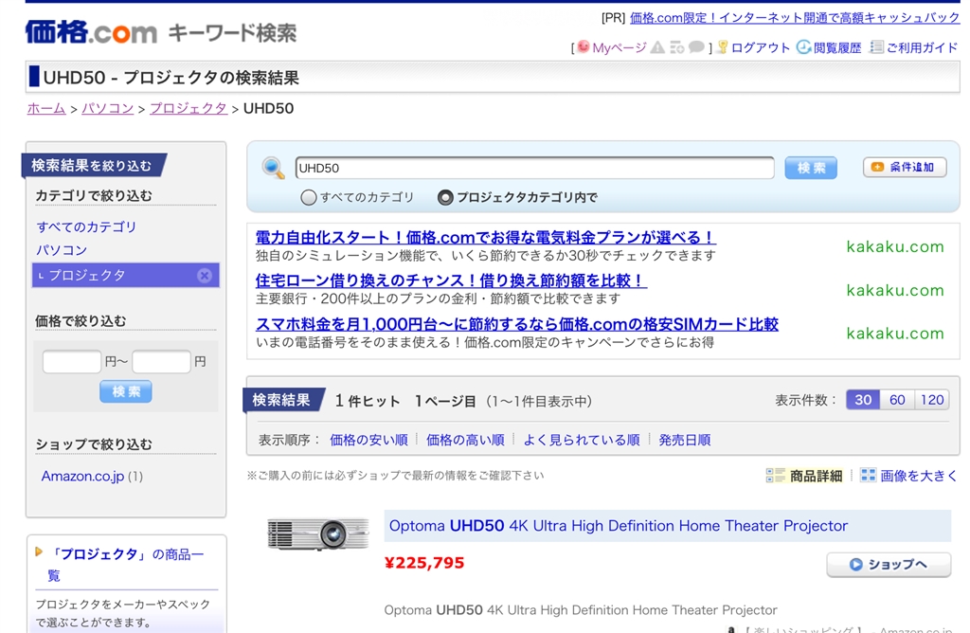Select パソコン in sidebar categories

[62, 250]
